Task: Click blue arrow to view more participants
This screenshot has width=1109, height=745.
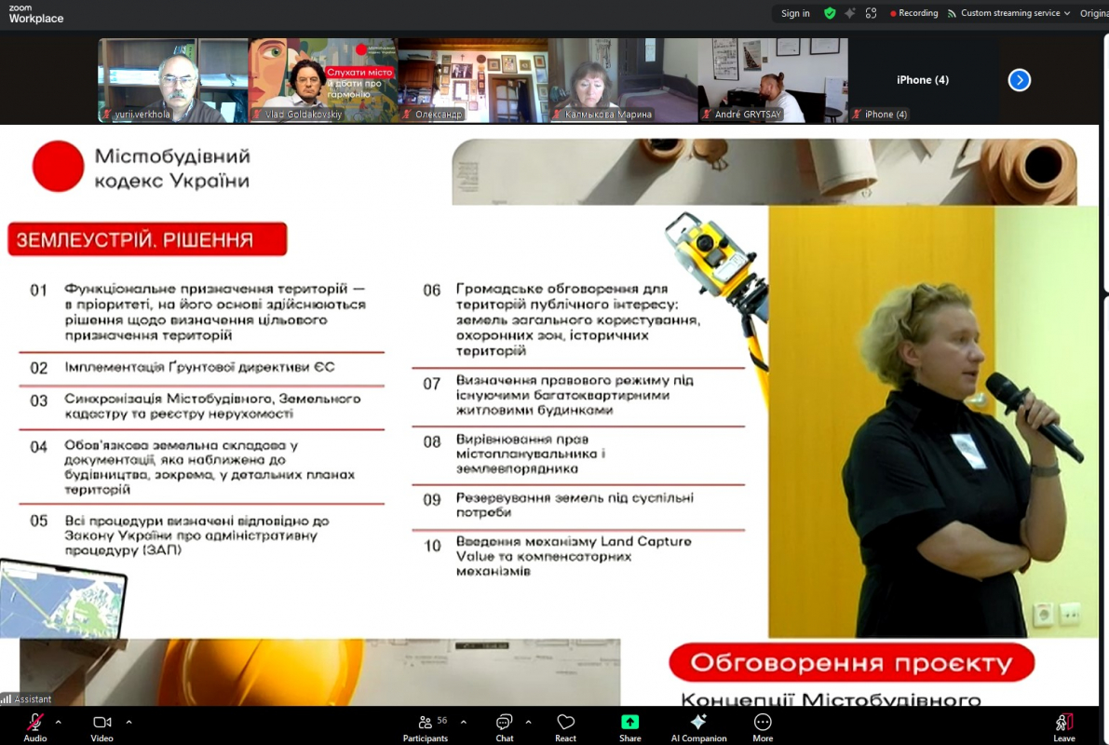Action: 1019,80
